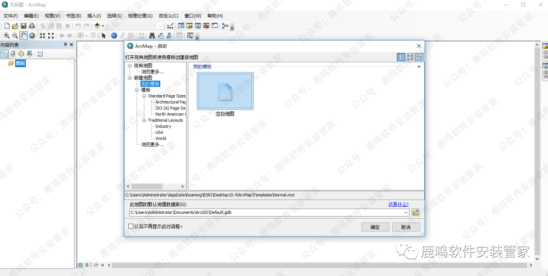548x276 pixels.
Task: Switch to List By Drawing Order
Action: 5,54
